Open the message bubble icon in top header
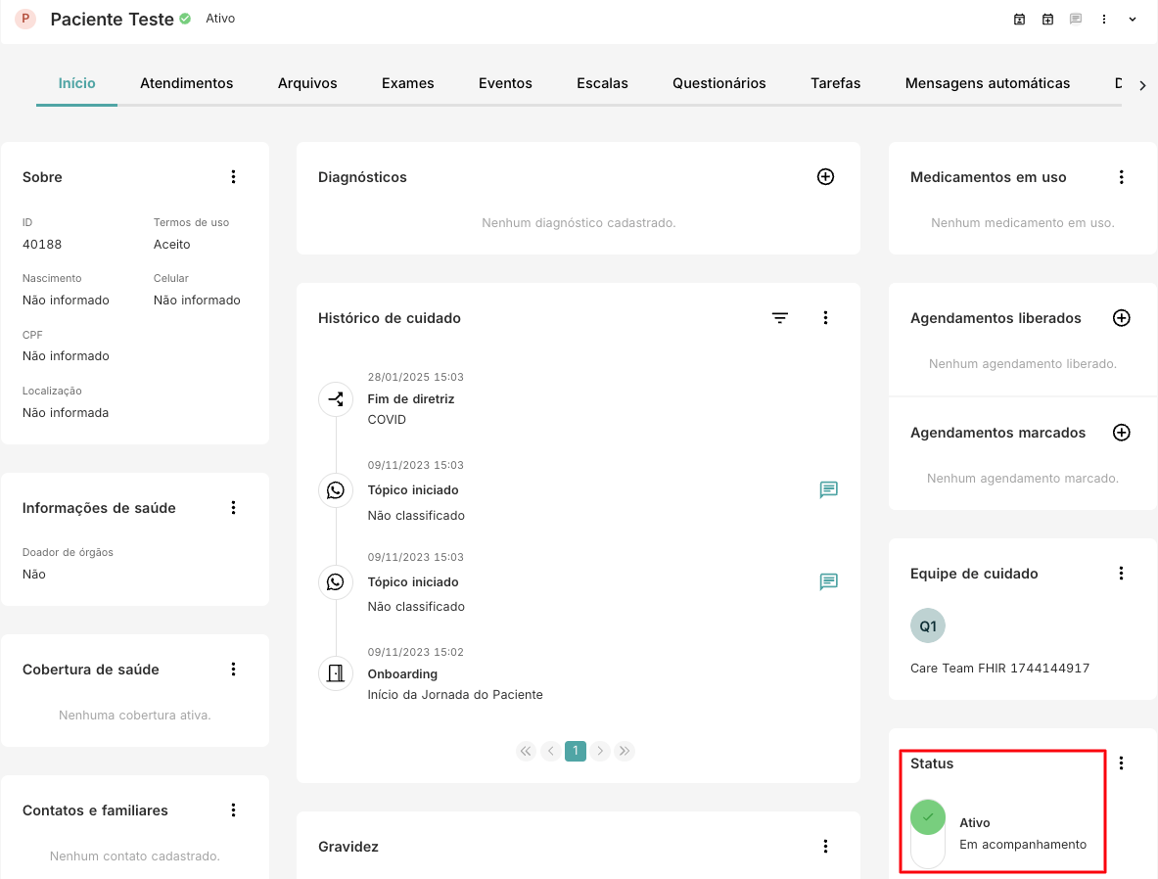1158x879 pixels. click(x=1076, y=20)
